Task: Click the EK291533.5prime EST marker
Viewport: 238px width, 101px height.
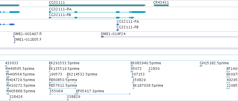Action: 50,66
